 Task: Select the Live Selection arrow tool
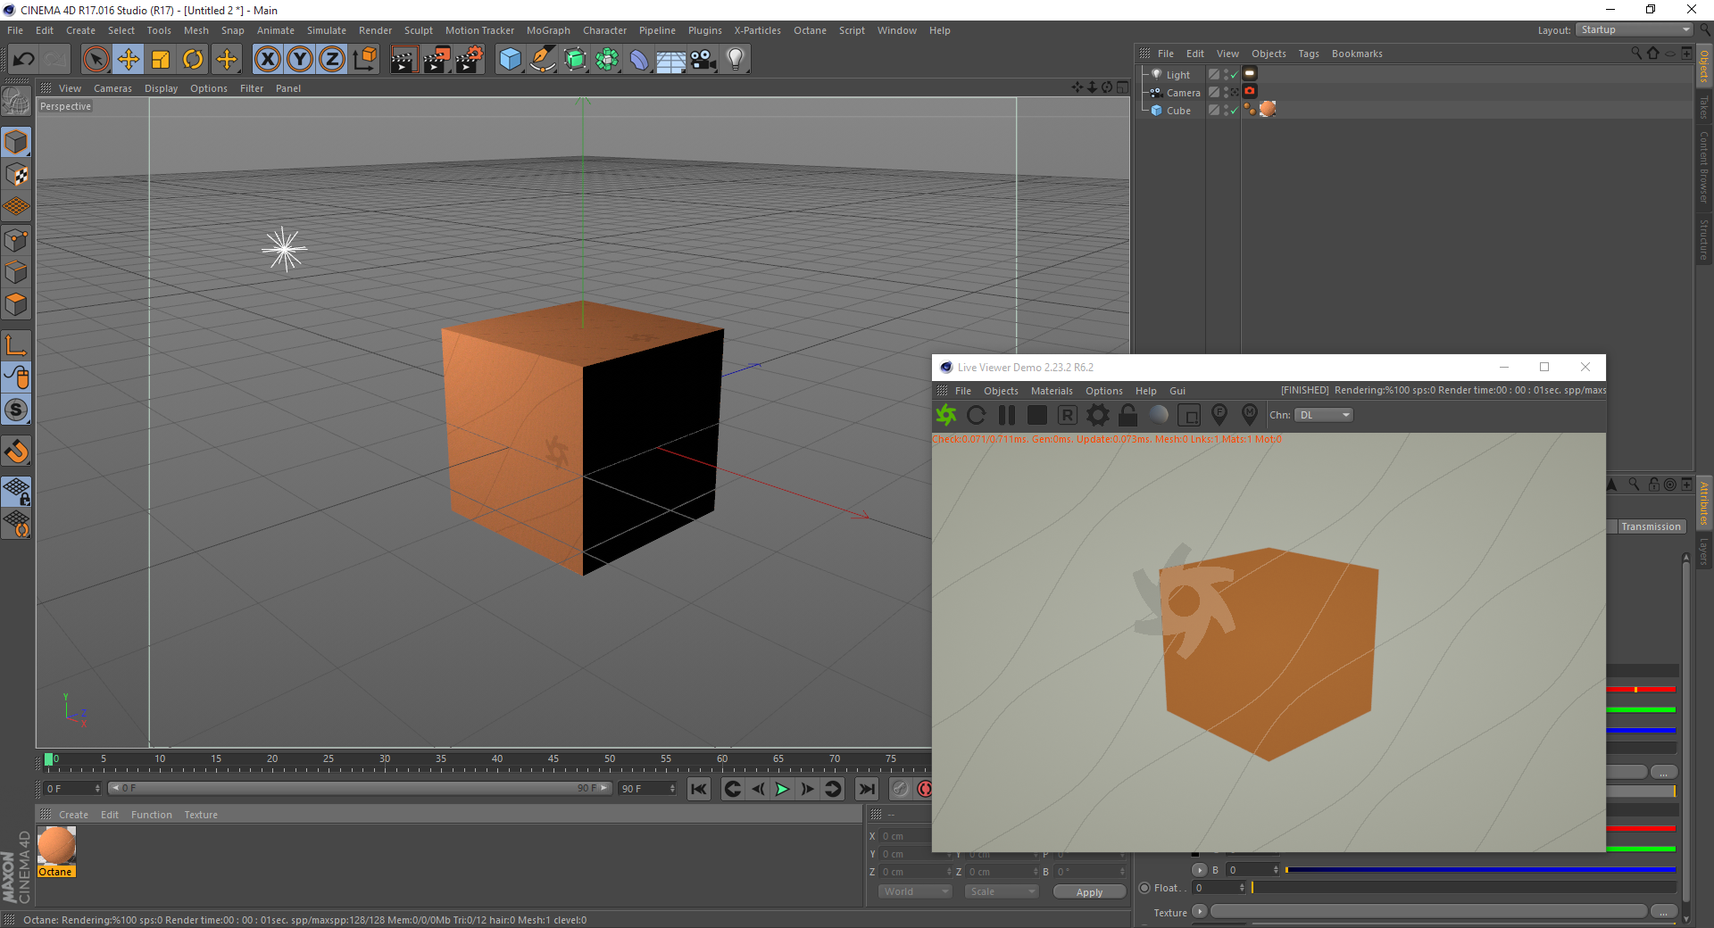[x=96, y=60]
